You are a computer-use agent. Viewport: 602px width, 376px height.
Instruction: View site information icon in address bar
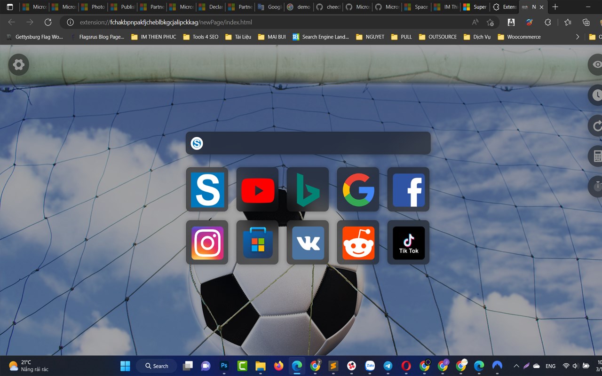coord(70,22)
